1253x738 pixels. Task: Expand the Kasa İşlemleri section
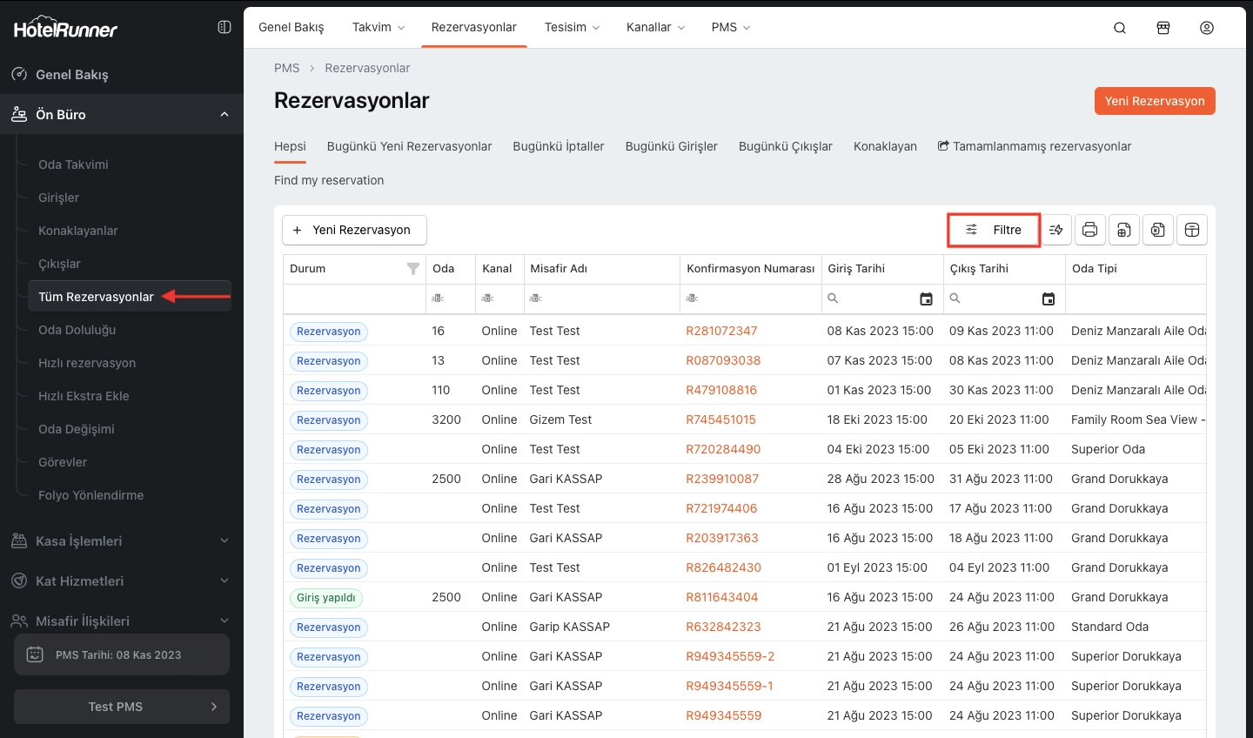224,540
